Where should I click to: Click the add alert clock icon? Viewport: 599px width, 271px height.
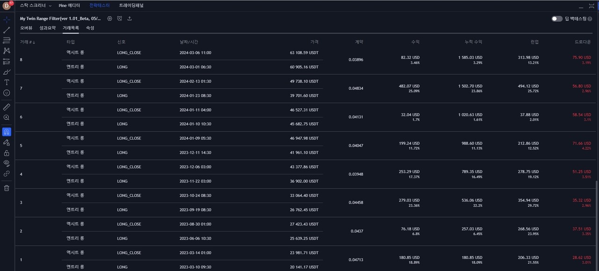[120, 19]
